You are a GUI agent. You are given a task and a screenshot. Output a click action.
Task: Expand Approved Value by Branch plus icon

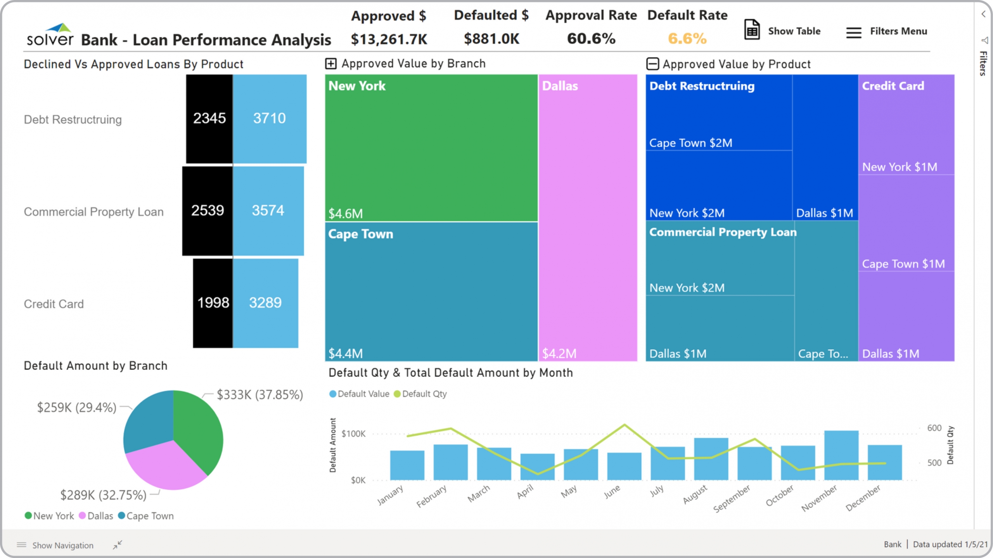[x=330, y=64]
